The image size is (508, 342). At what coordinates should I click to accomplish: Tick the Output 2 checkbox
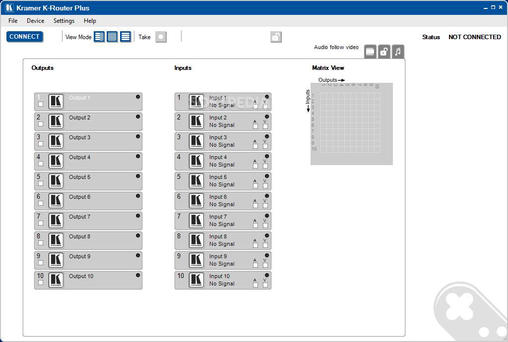click(41, 124)
